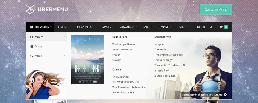Click the SciFi/Fantasy column heading
The height and width of the screenshot is (103, 258).
pyautogui.click(x=162, y=37)
